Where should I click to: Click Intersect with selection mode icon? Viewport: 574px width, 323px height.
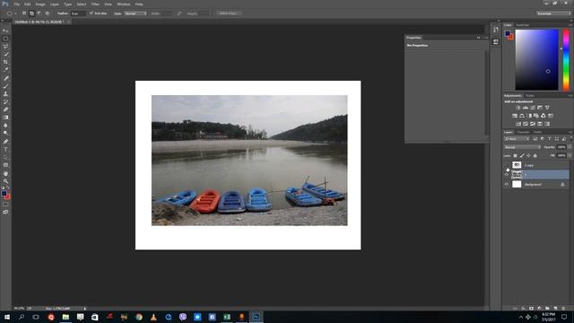tap(48, 13)
